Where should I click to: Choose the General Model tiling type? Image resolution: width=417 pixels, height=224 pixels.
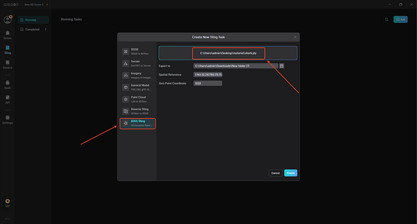click(x=138, y=87)
